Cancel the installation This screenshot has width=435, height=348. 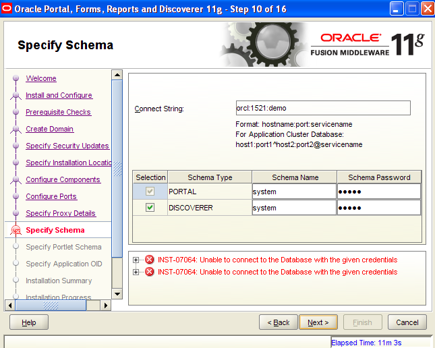click(407, 322)
